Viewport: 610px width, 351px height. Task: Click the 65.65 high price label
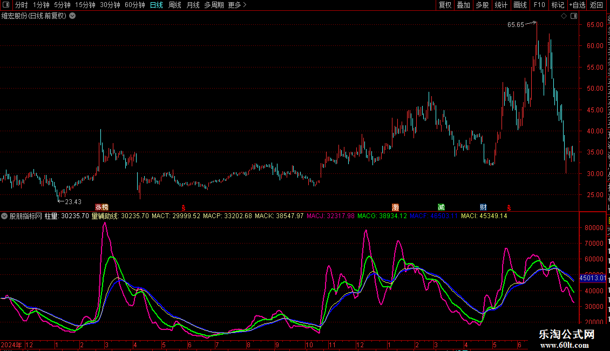pos(516,25)
